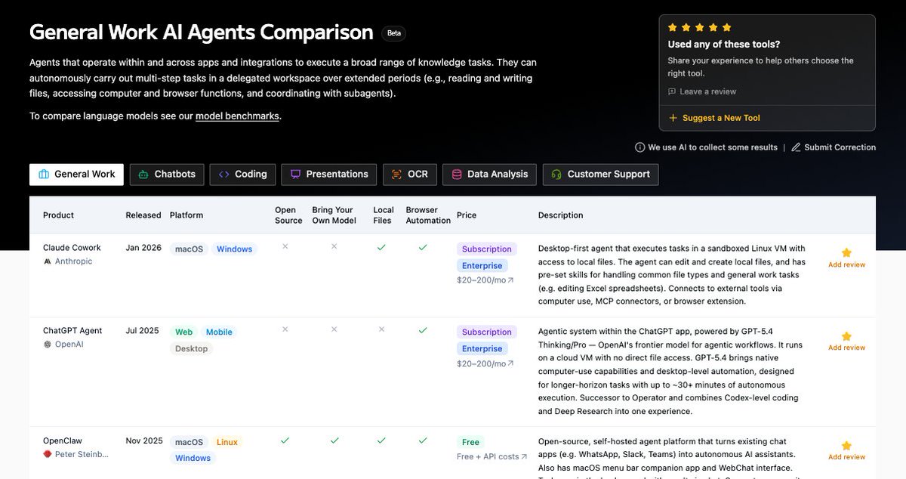Open Claude Cowork $20–200/mo pricing link

coord(485,280)
